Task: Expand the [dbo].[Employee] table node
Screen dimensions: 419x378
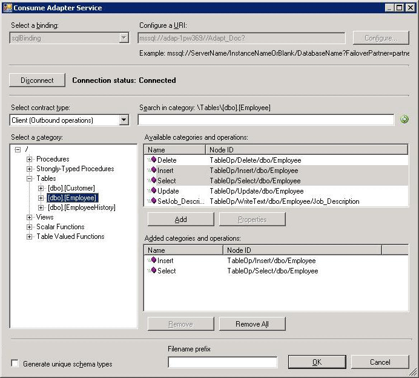Action: point(41,198)
